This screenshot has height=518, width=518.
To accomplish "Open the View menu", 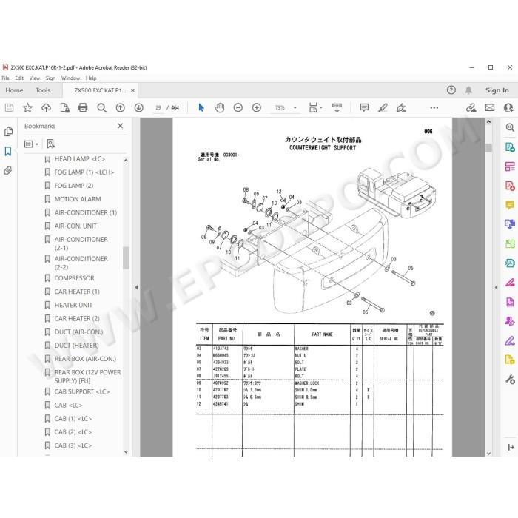I will [35, 78].
